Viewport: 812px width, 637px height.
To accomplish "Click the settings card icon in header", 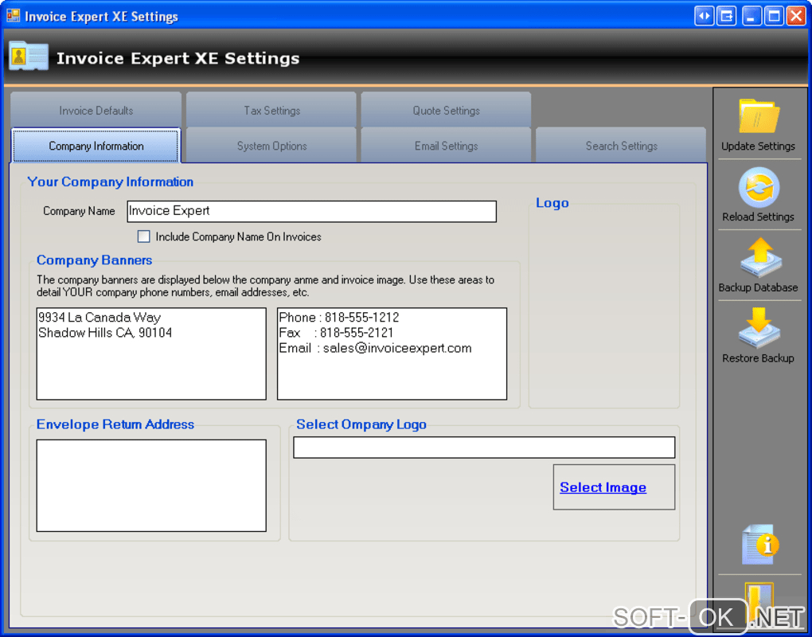I will (29, 57).
